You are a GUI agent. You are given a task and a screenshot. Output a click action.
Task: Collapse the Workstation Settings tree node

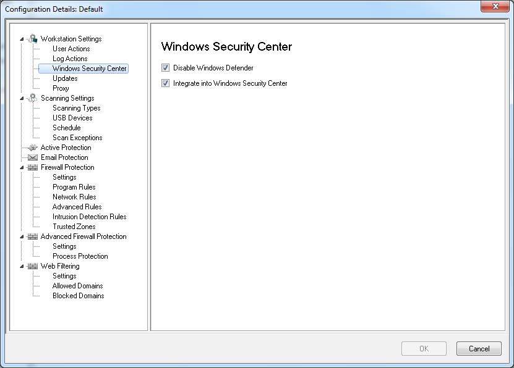pos(22,39)
